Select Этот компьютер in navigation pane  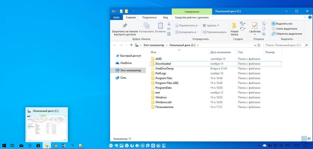coord(128,70)
